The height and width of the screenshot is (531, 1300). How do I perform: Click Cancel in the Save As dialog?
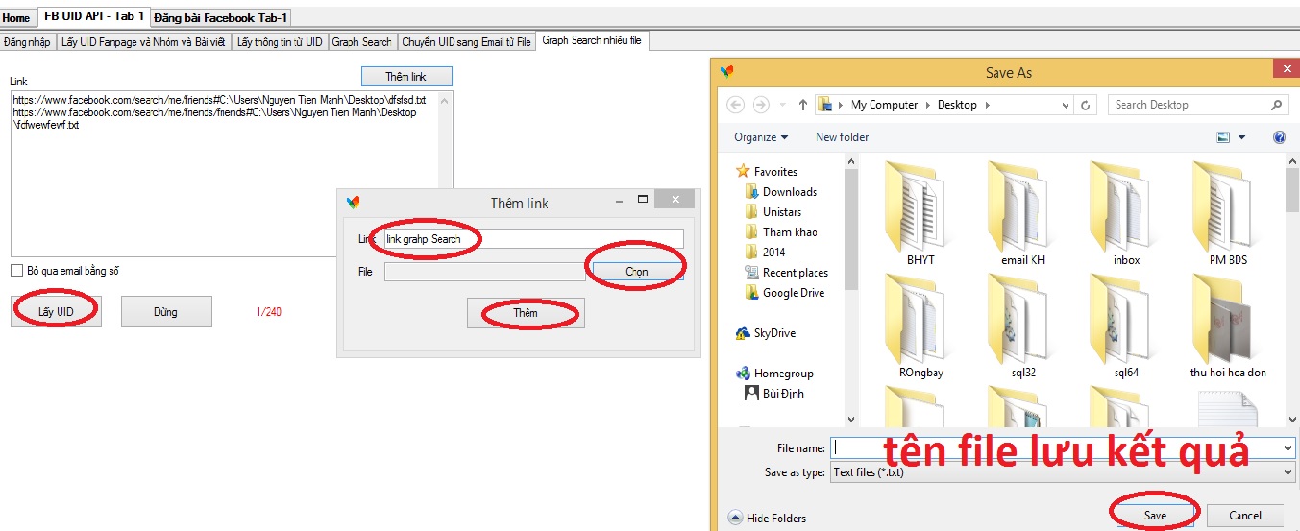[1245, 516]
